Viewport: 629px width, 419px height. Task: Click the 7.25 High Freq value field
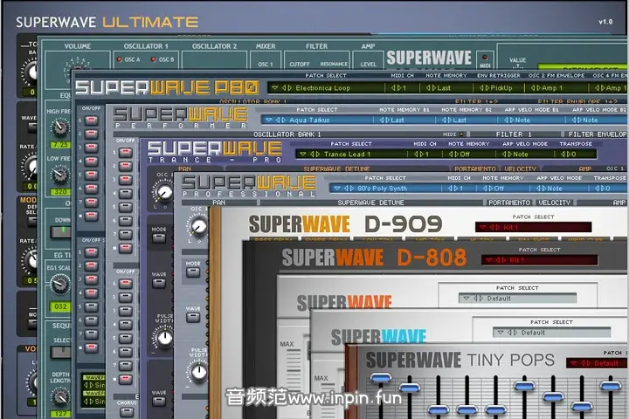tap(60, 145)
